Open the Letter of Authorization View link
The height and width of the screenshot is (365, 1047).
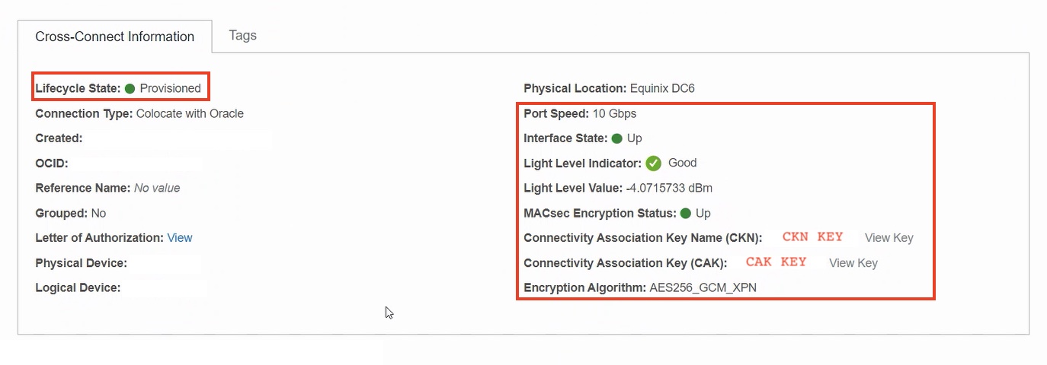[180, 238]
